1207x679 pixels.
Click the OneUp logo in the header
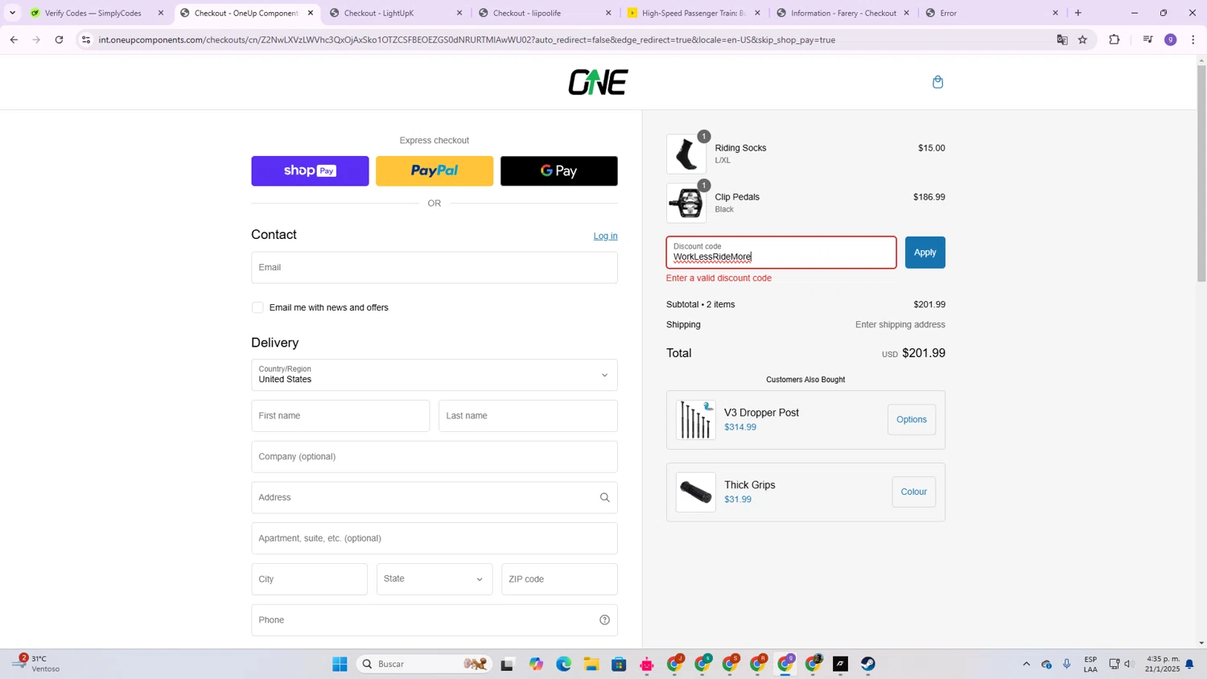(598, 82)
